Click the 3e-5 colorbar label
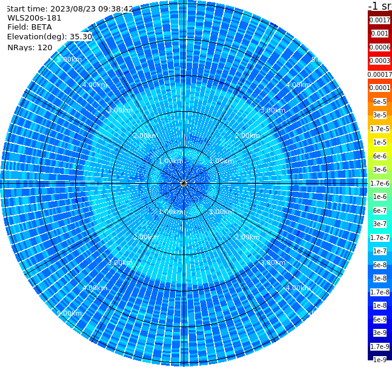This screenshot has height=367, width=392. point(380,115)
